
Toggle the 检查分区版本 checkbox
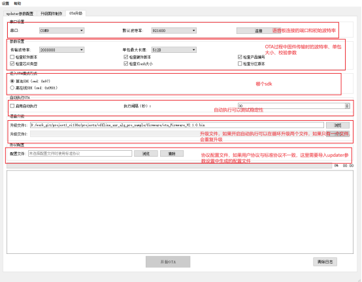(x=240, y=63)
